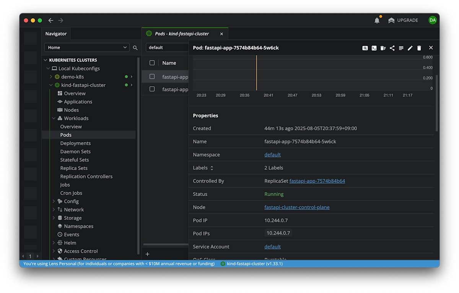The width and height of the screenshot is (459, 293).
Task: Click the Navigator search magnifier icon
Action: pos(135,48)
